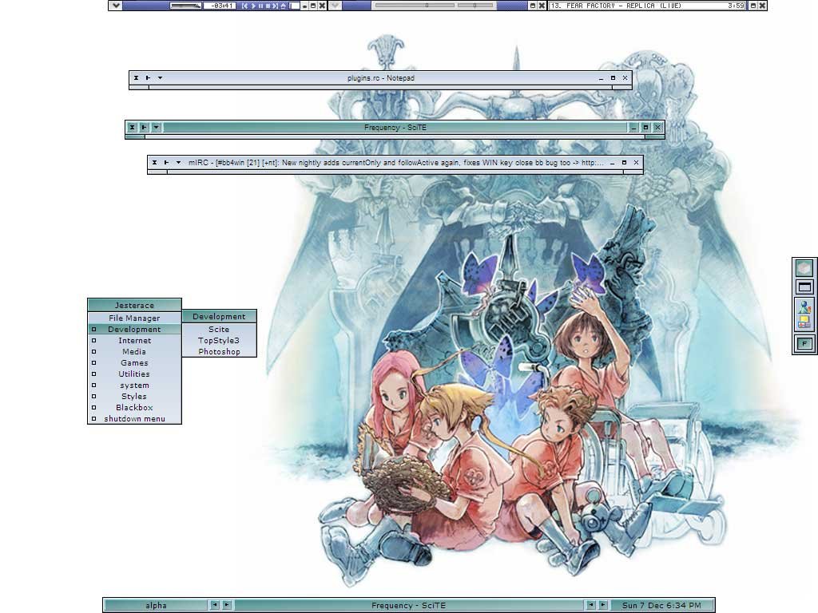Click the Fear Factory - Replica track title
818x613 pixels.
pyautogui.click(x=616, y=6)
